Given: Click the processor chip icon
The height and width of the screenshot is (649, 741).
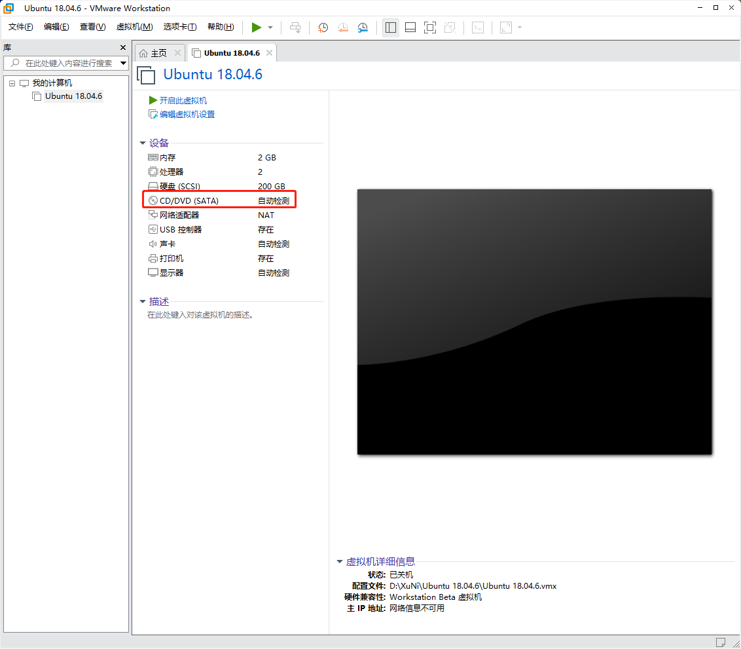Looking at the screenshot, I should (153, 172).
